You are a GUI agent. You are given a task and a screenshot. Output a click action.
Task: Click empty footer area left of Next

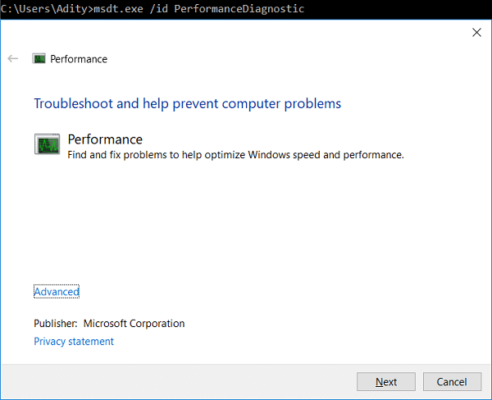tap(180, 381)
